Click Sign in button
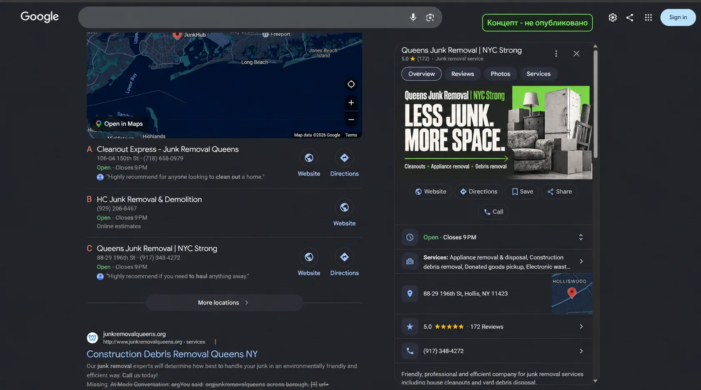The height and width of the screenshot is (390, 701). (x=678, y=18)
